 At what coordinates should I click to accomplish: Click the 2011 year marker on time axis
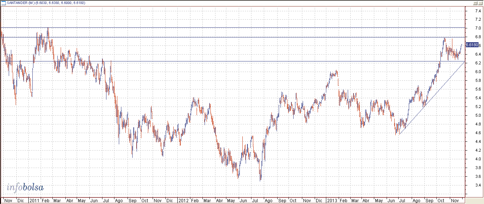click(x=35, y=200)
